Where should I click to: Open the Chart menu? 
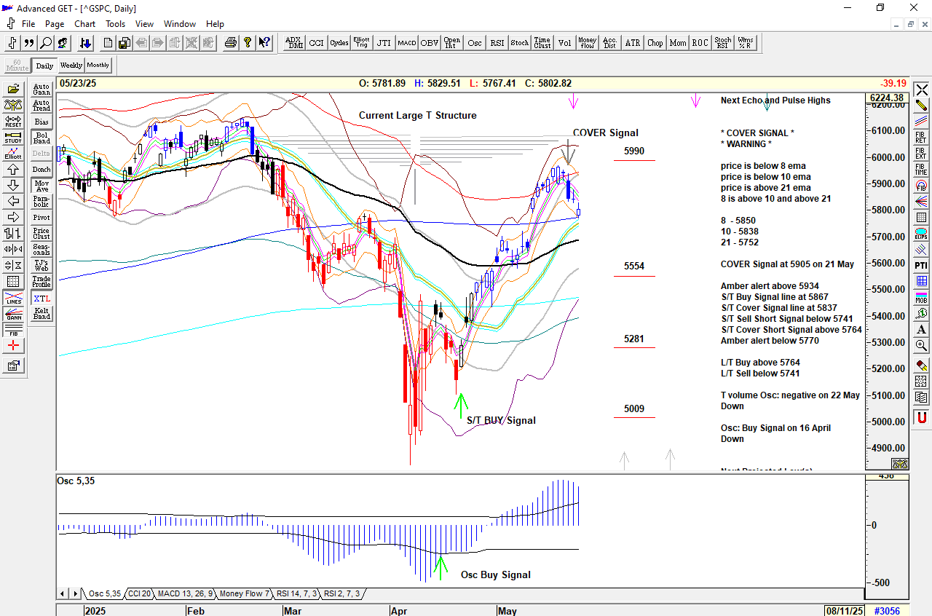click(x=84, y=24)
